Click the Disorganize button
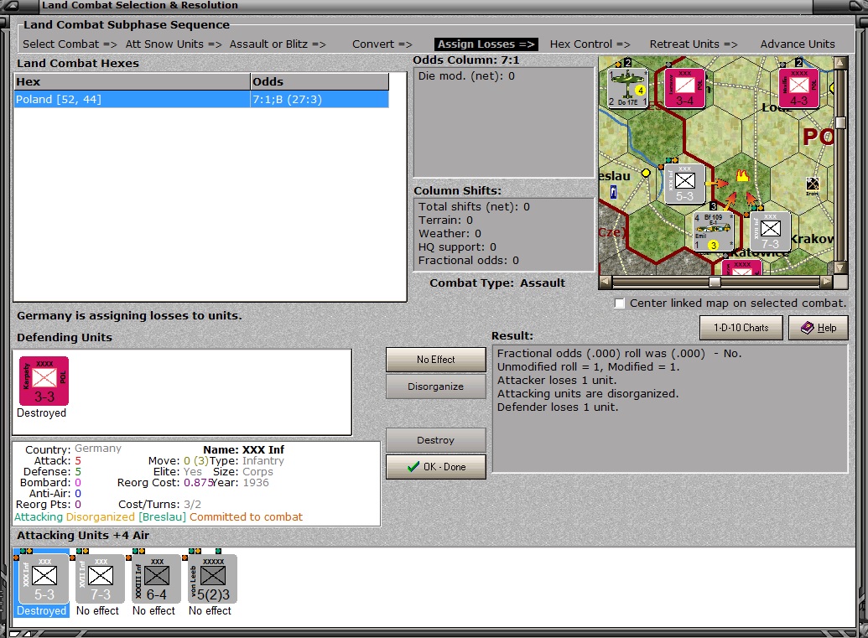Viewport: 868px width, 638px height. 435,386
